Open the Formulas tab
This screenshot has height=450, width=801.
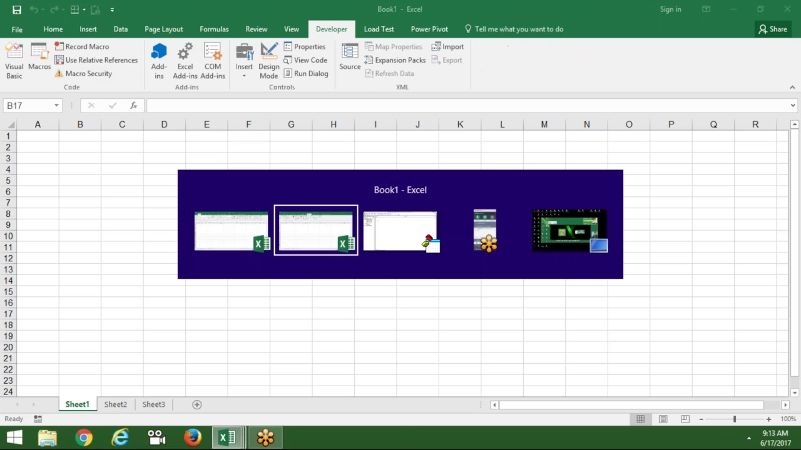tap(214, 29)
